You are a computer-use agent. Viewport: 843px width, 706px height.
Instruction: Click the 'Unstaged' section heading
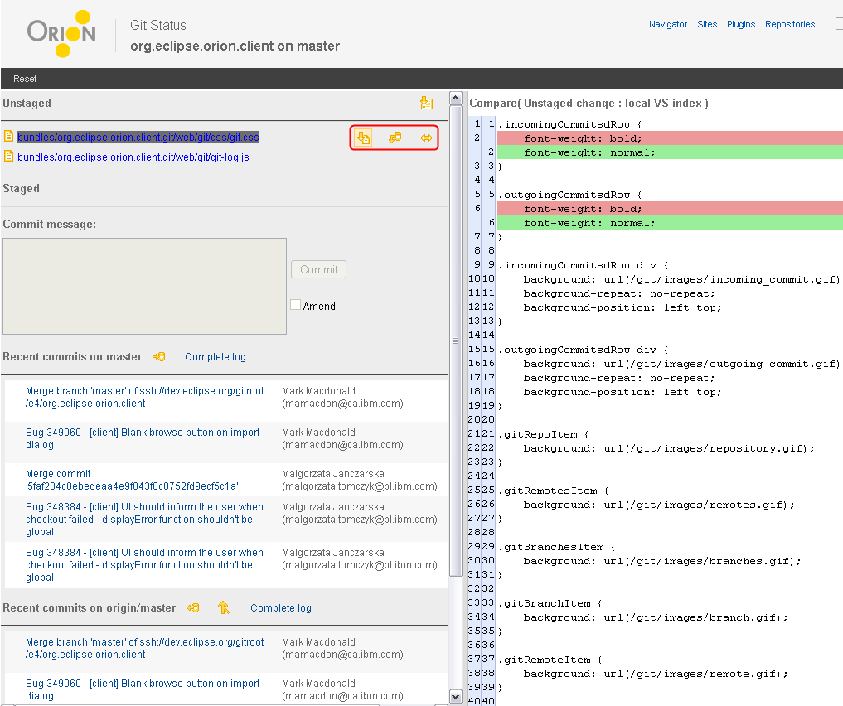[x=27, y=103]
